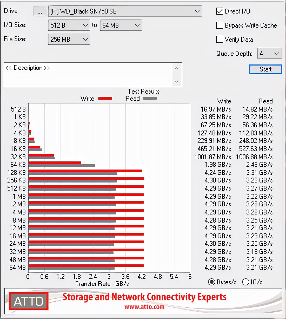Screen dimensions: 286x319
Task: Click the drive browse "..." button
Action: tap(40, 11)
